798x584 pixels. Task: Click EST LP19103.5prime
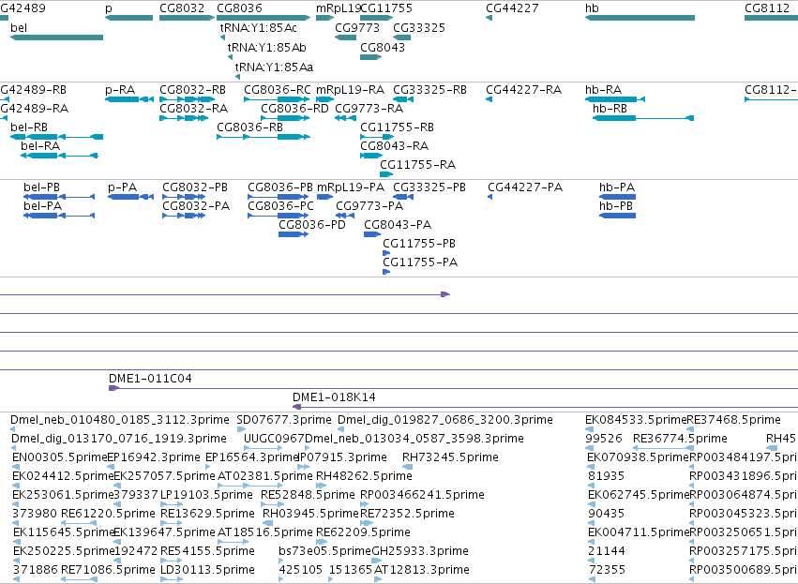(x=206, y=495)
